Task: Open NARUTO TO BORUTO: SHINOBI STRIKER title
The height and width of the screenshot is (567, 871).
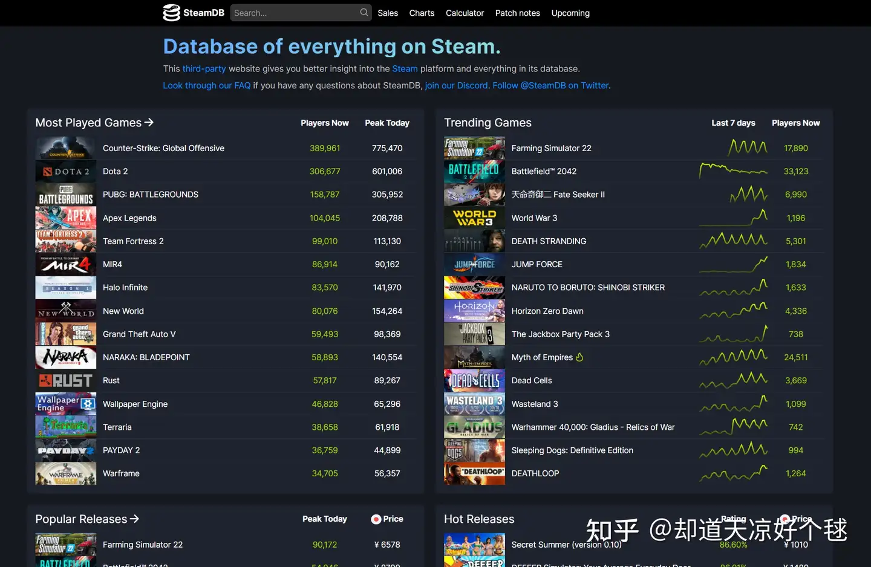Action: click(588, 288)
